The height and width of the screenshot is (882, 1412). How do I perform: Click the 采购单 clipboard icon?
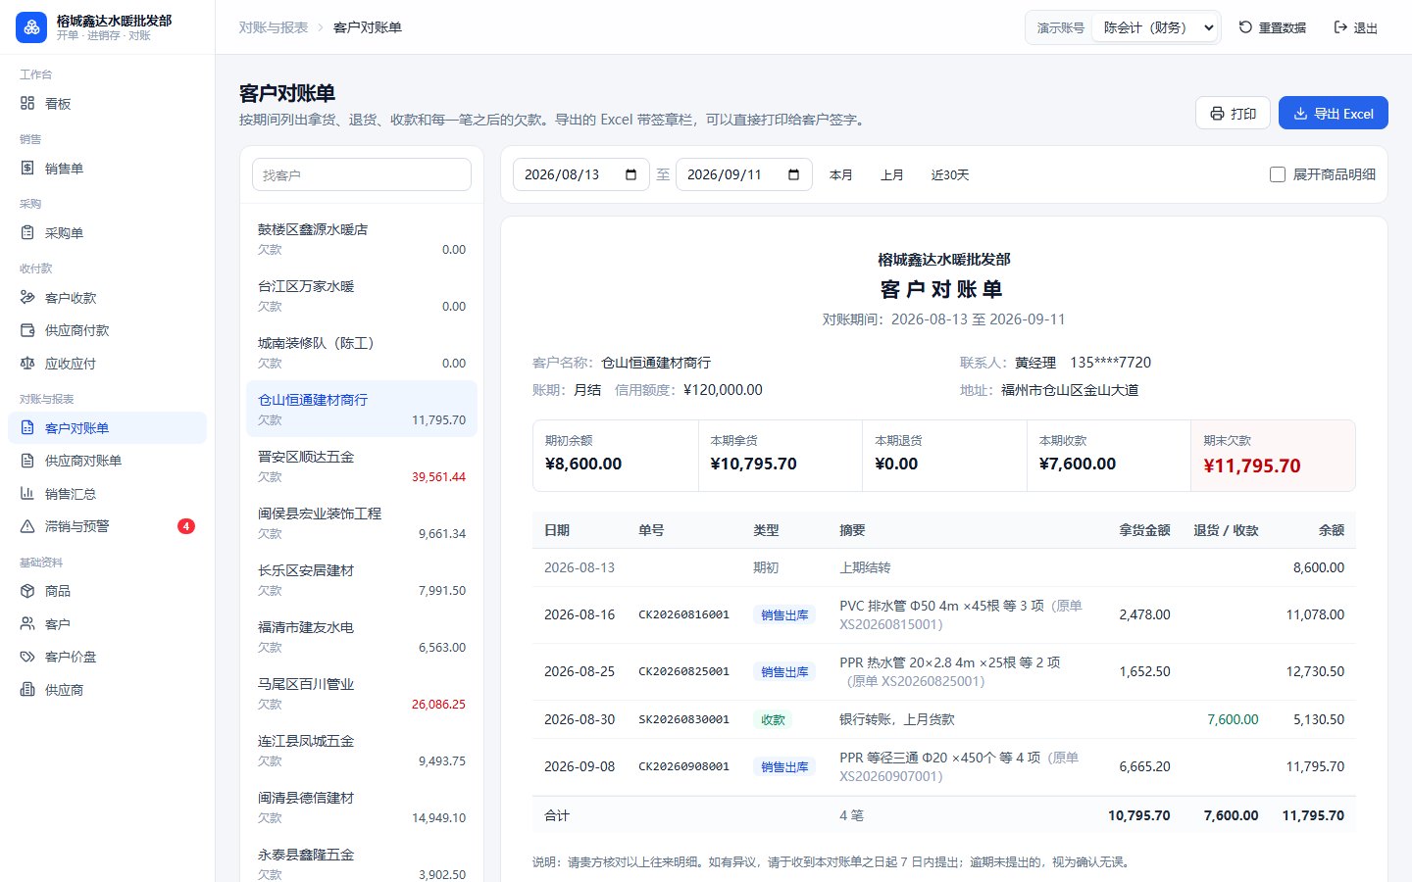27,232
